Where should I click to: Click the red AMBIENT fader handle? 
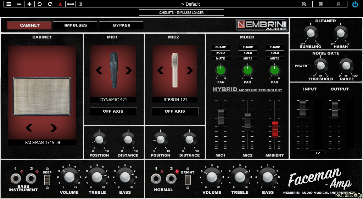[x=275, y=130]
